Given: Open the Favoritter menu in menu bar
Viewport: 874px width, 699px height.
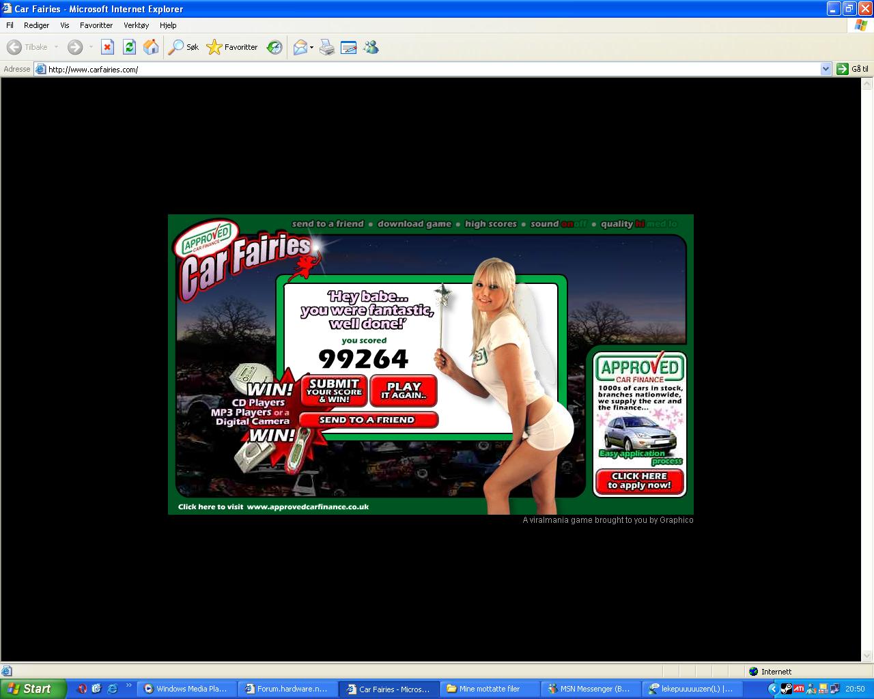Looking at the screenshot, I should pyautogui.click(x=96, y=25).
